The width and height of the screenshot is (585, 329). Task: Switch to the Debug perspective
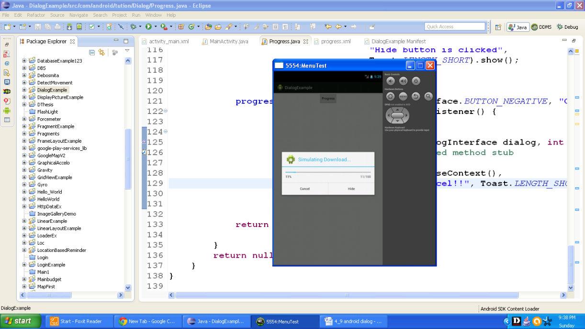pos(567,27)
